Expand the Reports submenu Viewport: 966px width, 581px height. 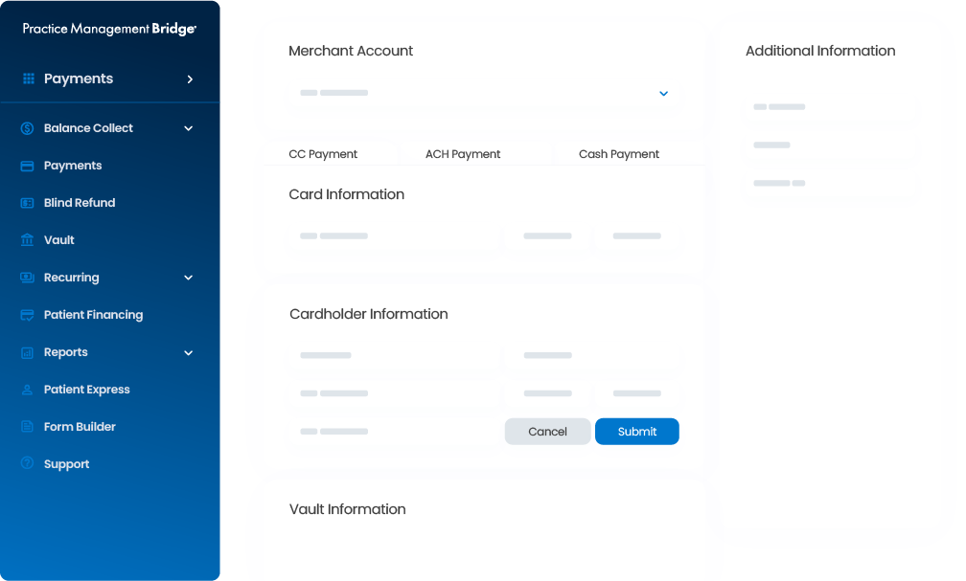pos(188,351)
